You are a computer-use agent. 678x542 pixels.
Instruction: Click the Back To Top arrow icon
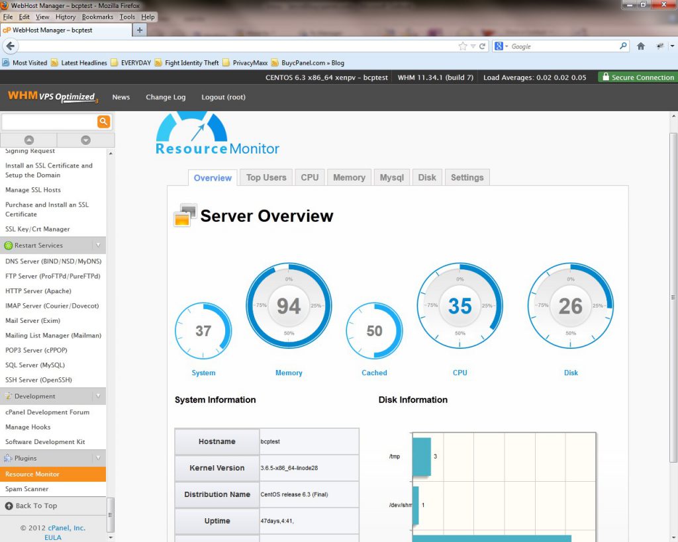click(9, 506)
